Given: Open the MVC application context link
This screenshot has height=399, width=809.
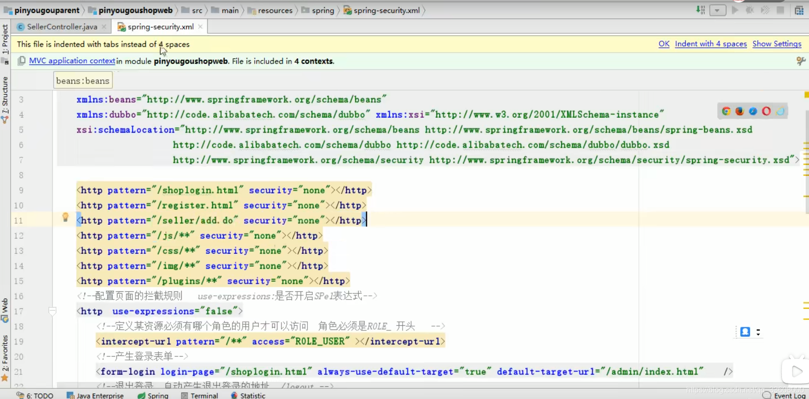Looking at the screenshot, I should 72,61.
